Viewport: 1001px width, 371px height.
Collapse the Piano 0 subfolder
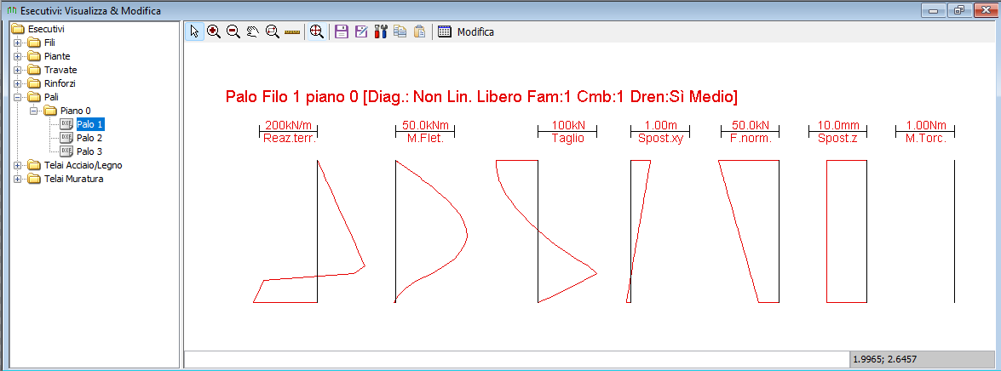[x=33, y=111]
